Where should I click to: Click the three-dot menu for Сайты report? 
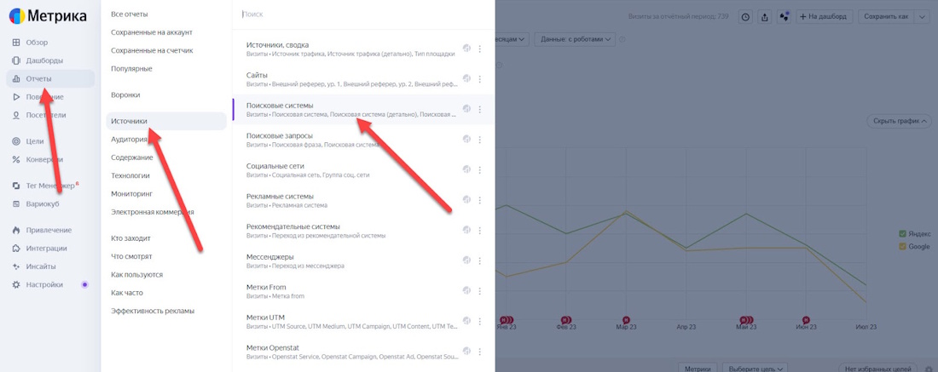tap(480, 79)
